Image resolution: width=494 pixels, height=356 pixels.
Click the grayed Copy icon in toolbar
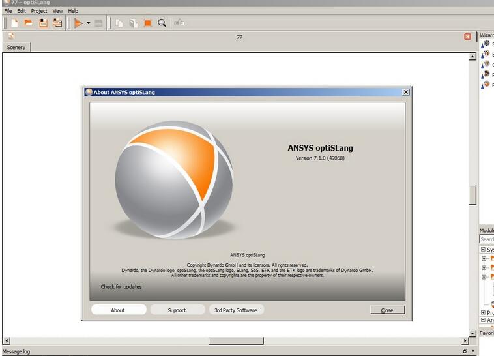[119, 23]
